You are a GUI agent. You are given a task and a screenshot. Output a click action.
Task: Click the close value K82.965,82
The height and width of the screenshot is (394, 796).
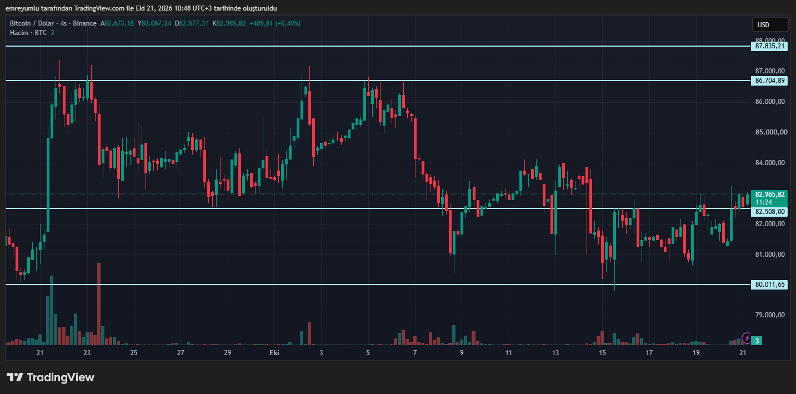(x=229, y=23)
